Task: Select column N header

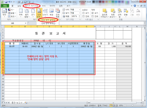Action: tap(137, 27)
